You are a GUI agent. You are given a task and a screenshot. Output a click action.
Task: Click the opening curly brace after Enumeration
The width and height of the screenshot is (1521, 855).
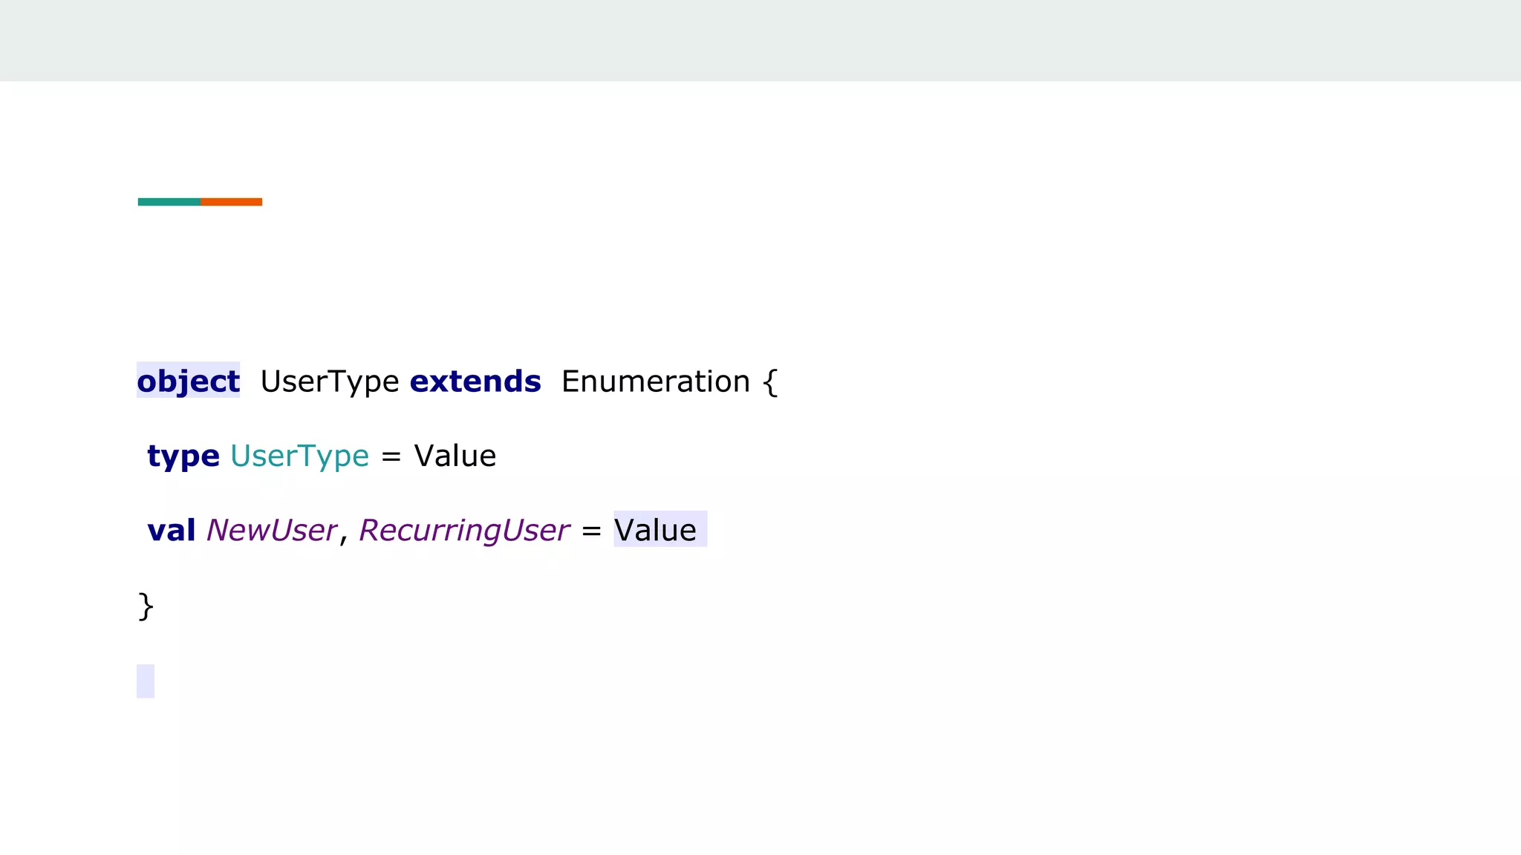770,382
